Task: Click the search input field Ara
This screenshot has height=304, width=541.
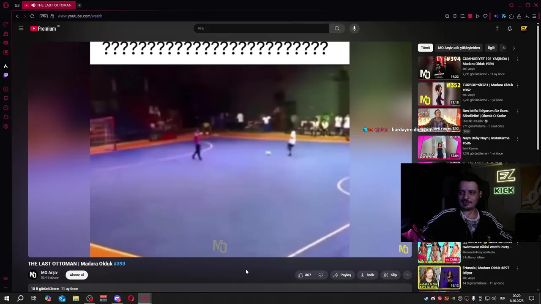Action: [x=261, y=28]
